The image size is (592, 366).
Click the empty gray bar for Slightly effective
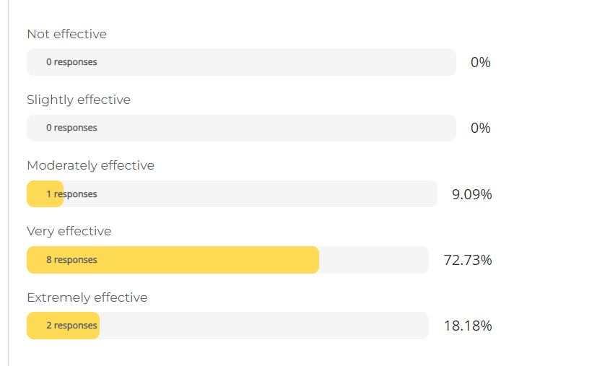coord(274,128)
